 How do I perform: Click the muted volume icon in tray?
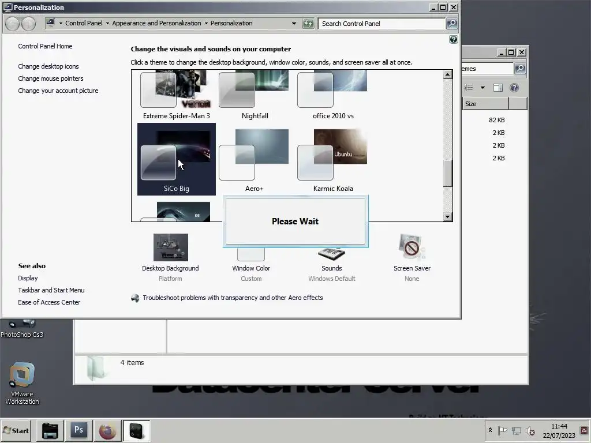tap(530, 430)
